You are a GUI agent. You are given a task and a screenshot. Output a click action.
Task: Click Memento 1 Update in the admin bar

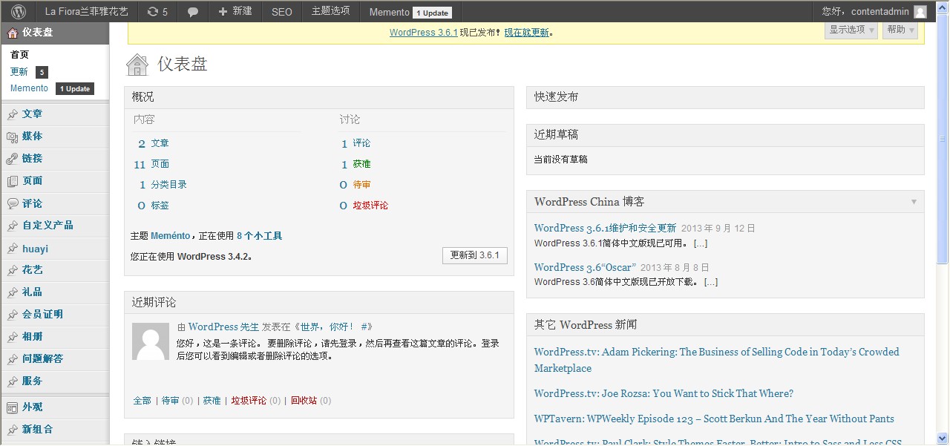click(409, 11)
